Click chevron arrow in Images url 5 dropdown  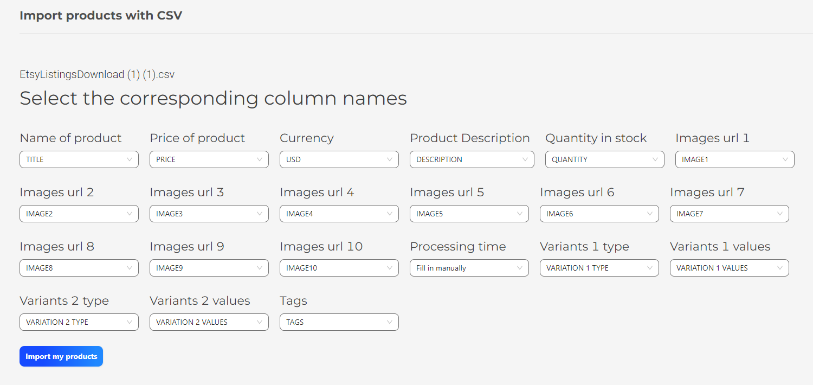520,214
